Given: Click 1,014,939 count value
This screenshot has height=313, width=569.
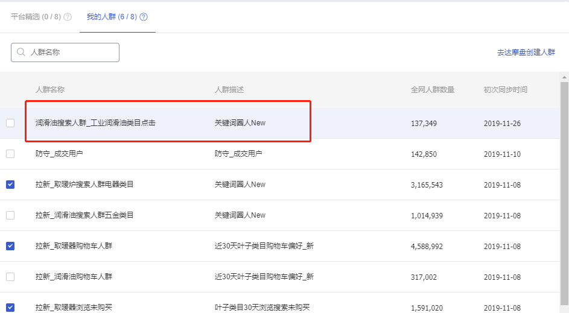Looking at the screenshot, I should 427,216.
